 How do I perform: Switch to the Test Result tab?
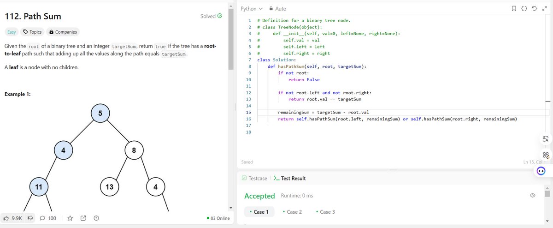(x=290, y=178)
